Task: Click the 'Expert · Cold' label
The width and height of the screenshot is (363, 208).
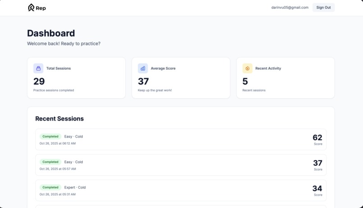Action: [75, 187]
